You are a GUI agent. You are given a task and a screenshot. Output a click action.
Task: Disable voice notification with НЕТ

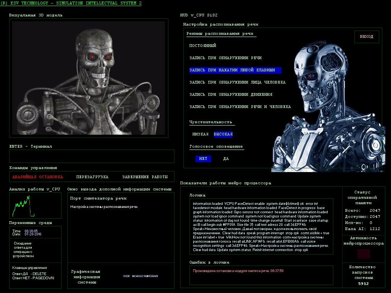tap(203, 159)
